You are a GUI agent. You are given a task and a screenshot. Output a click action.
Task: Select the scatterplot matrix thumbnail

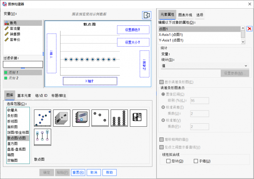[138, 118]
